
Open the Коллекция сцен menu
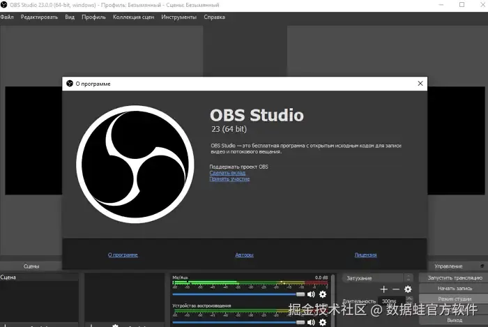pyautogui.click(x=134, y=17)
